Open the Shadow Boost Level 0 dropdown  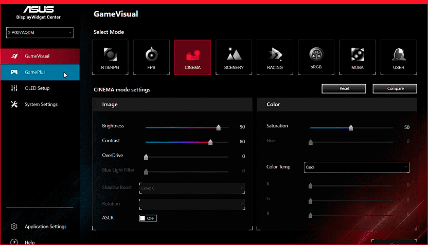tap(192, 188)
